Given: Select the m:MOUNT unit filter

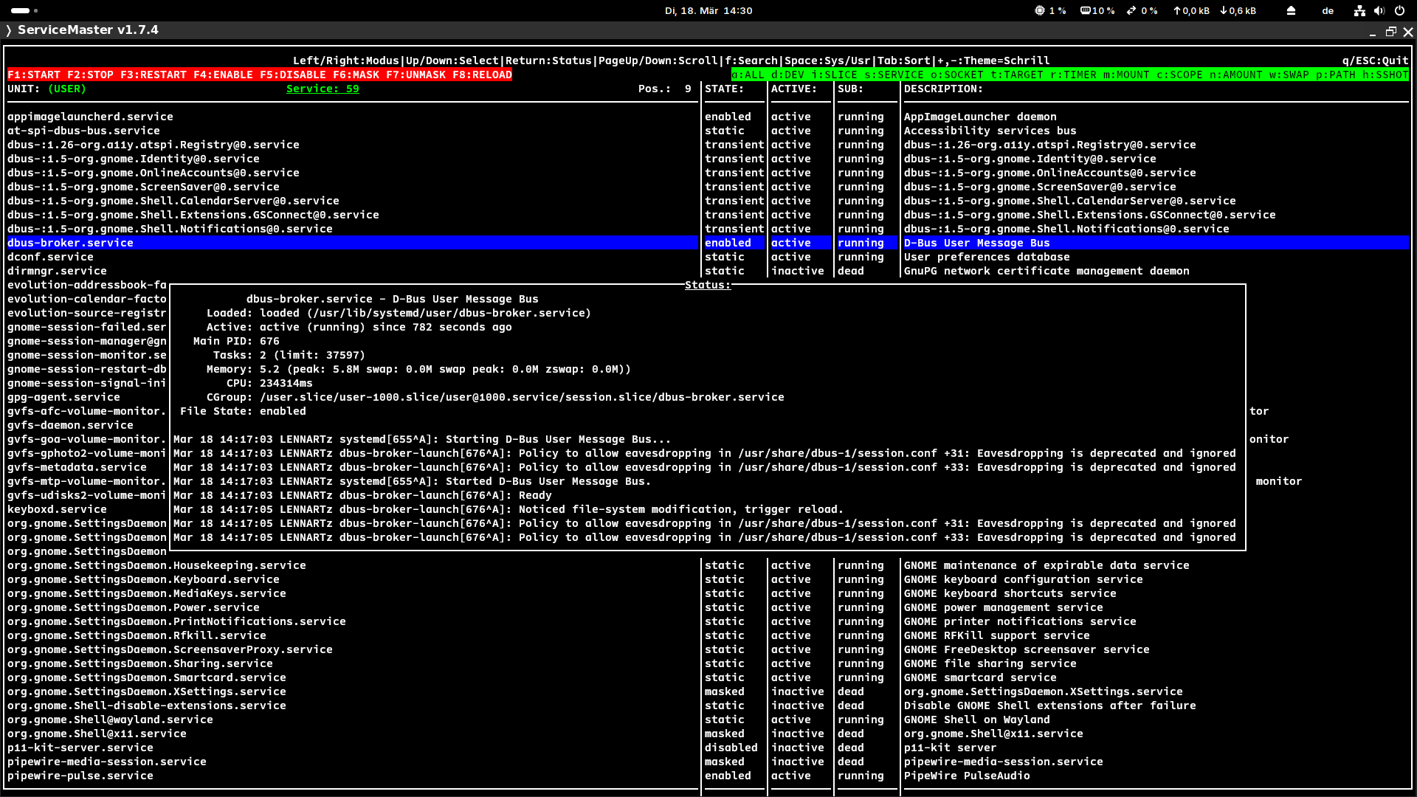Looking at the screenshot, I should click(1126, 75).
